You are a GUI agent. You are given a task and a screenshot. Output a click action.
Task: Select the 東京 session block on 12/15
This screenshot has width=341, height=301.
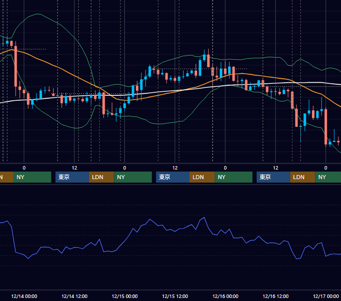click(x=173, y=177)
